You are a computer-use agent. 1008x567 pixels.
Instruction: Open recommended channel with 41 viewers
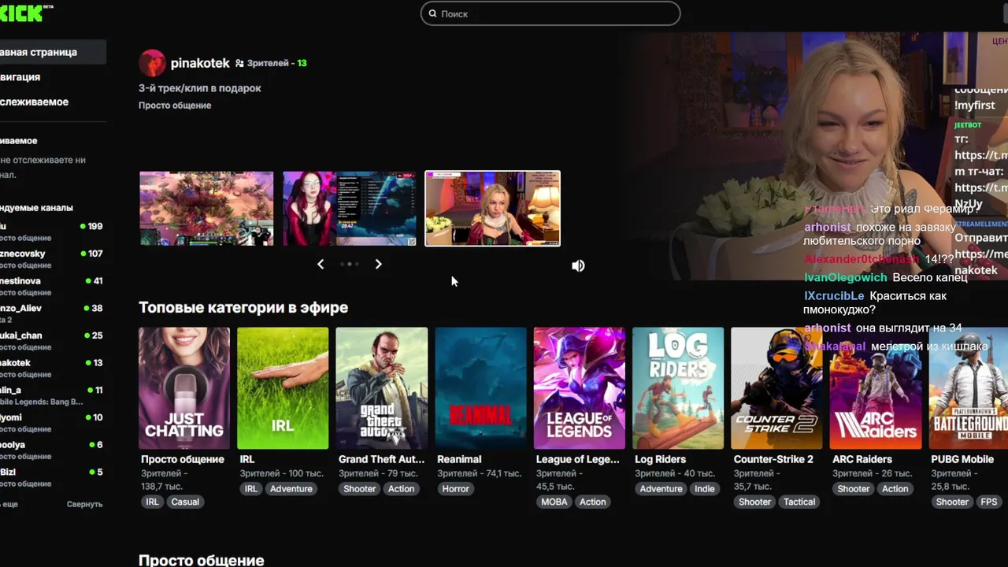52,287
